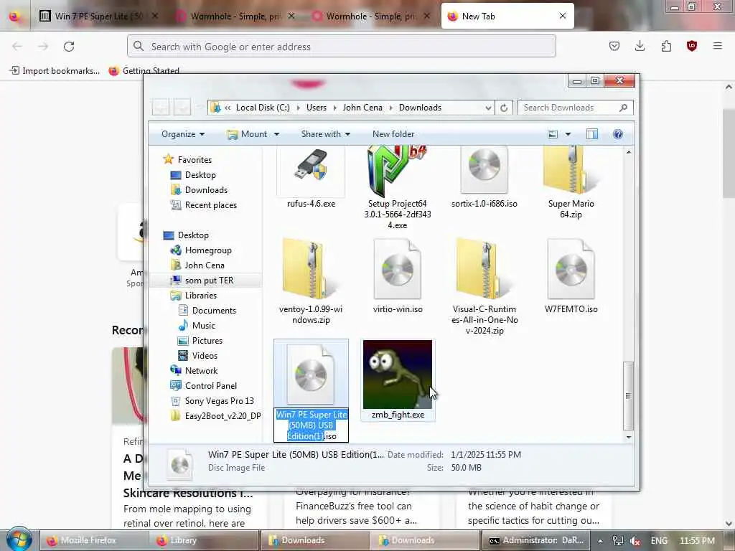735x551 pixels.
Task: Switch to Mozilla Firefox taskbar button
Action: pyautogui.click(x=93, y=540)
